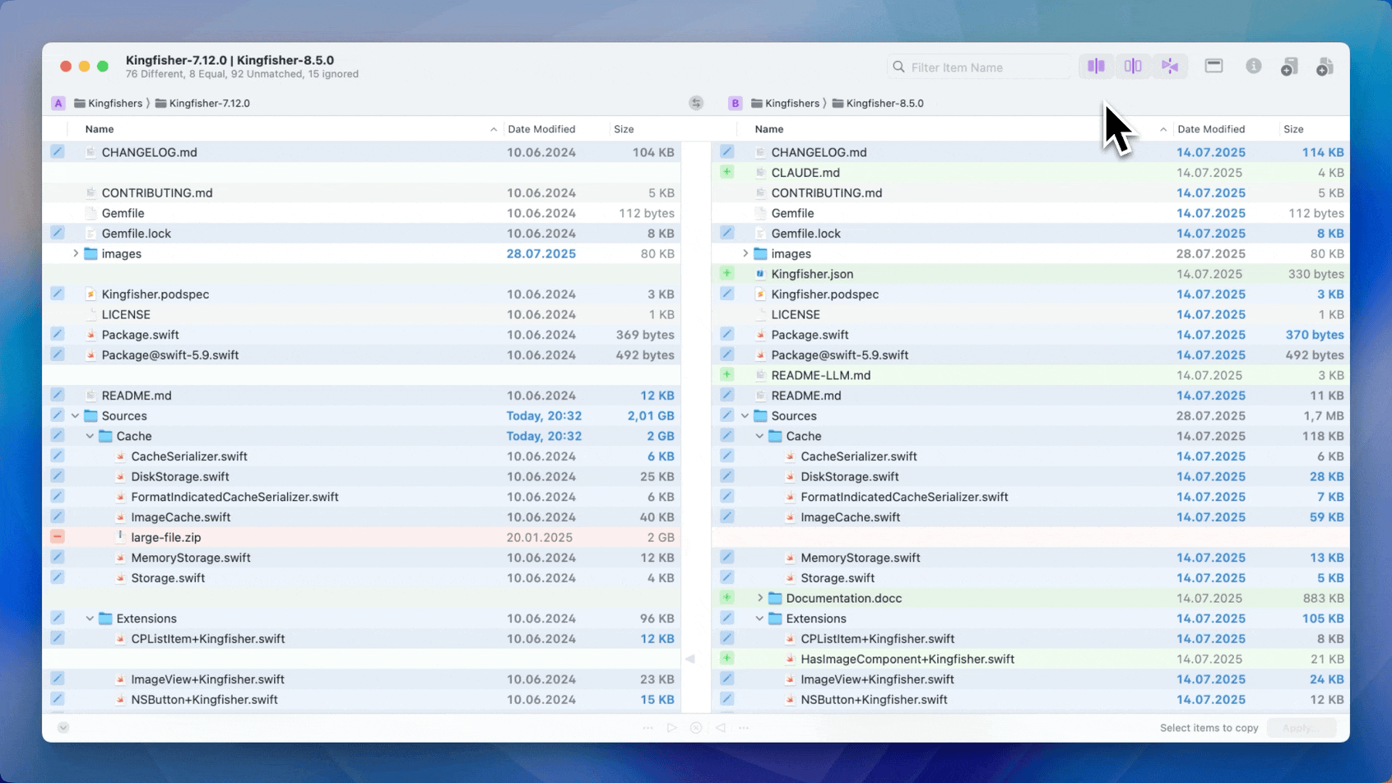Collapse the Sources folder in Kingfisher-7.12.0 pane
Image resolution: width=1392 pixels, height=783 pixels.
76,416
